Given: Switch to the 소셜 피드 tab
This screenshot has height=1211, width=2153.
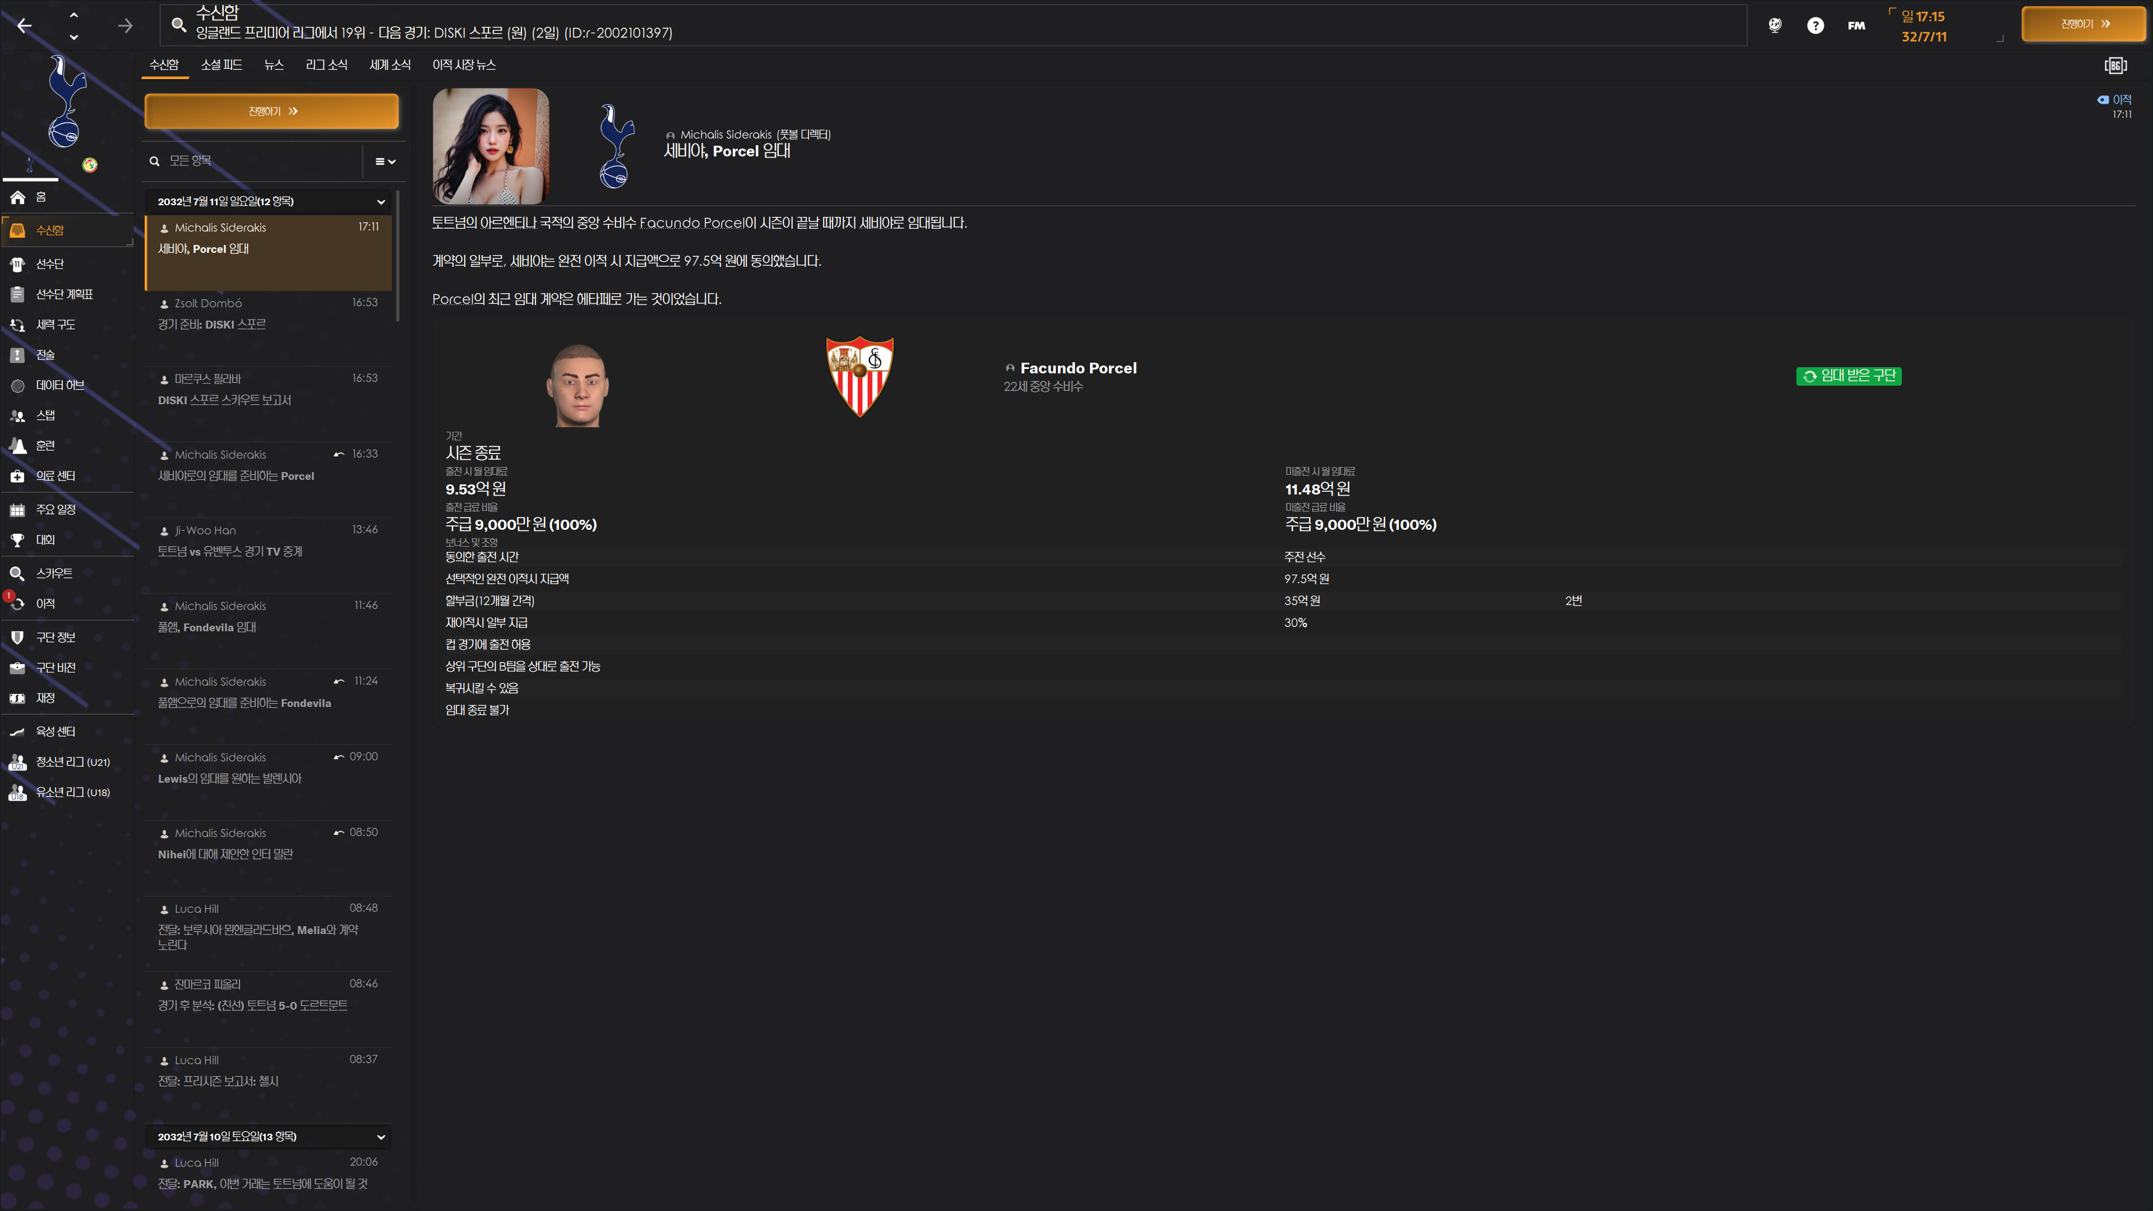Looking at the screenshot, I should click(221, 64).
